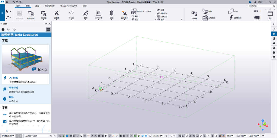Click the 导航 navigate tool

(x=135, y=16)
